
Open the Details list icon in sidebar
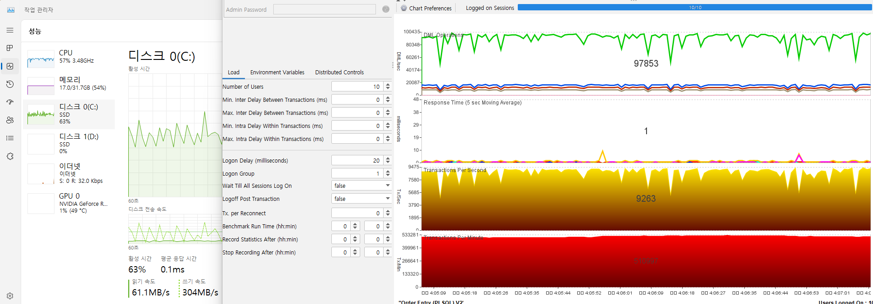(10, 138)
